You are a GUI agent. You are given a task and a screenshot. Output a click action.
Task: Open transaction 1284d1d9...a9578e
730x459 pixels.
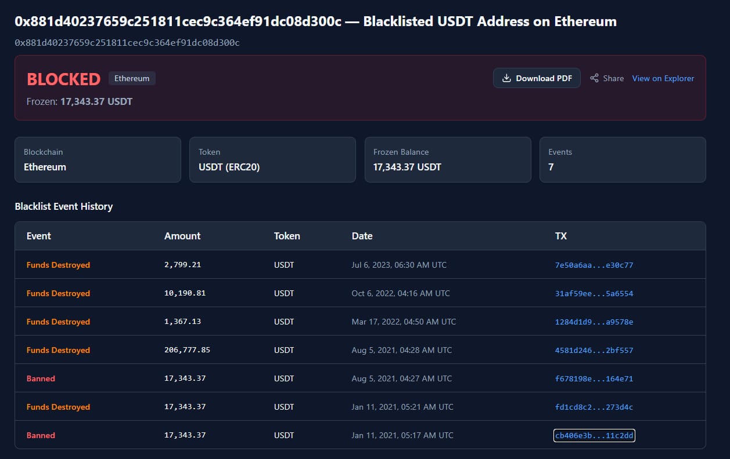[594, 322]
